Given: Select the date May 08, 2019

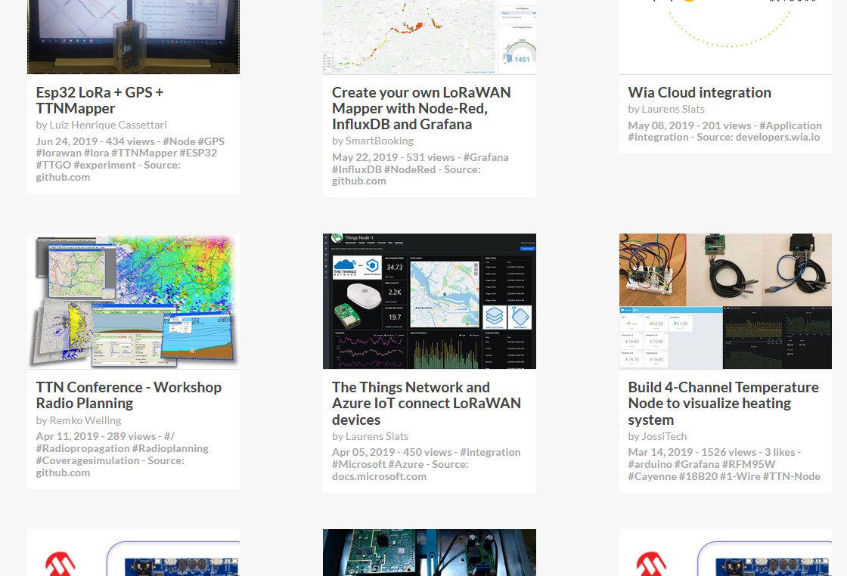Looking at the screenshot, I should (661, 125).
